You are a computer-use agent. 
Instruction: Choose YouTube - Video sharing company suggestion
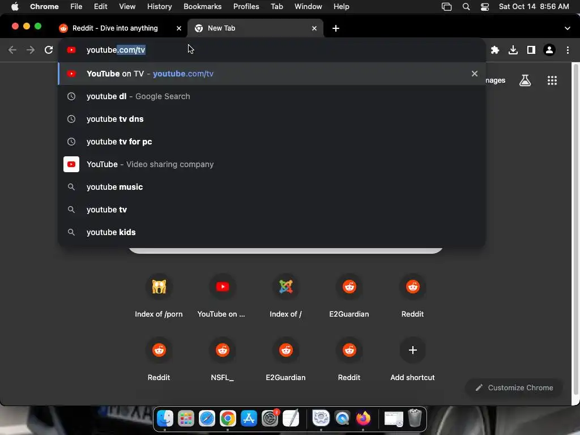pyautogui.click(x=272, y=164)
